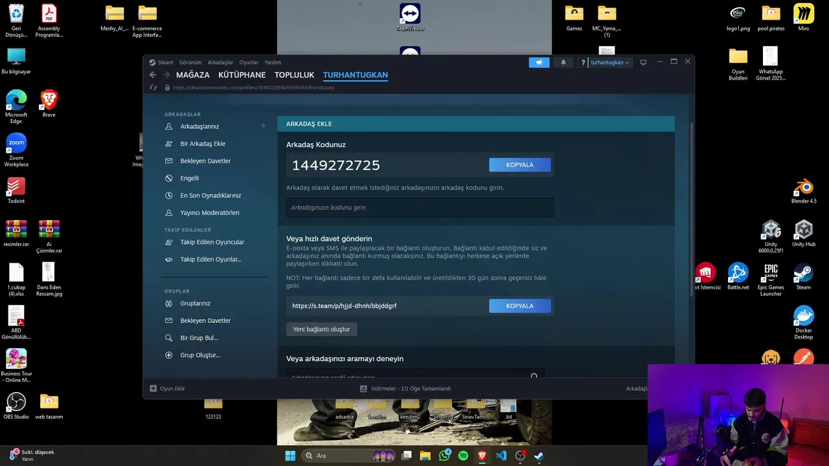Open the Arkadaşlar menu
The height and width of the screenshot is (466, 829).
[220, 62]
